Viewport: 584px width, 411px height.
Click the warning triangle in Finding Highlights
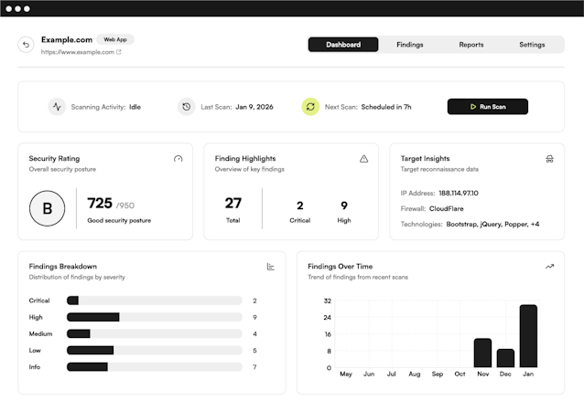tap(364, 159)
